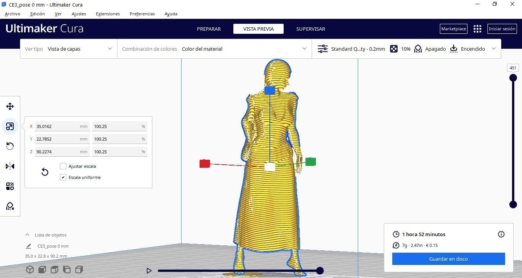Viewport: 522px width, 278px height.
Task: Open the Ver menu
Action: coord(58,14)
